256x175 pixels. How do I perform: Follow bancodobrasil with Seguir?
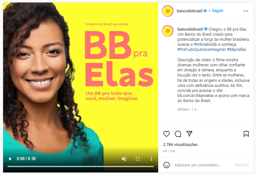pos(218,11)
